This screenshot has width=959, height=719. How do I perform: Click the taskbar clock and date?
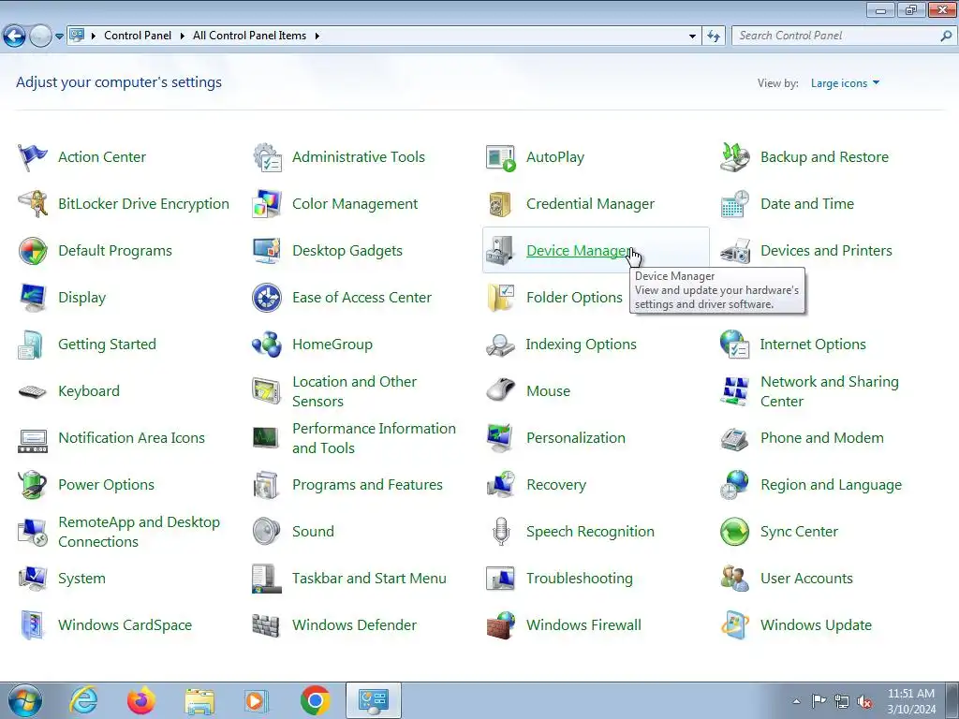click(911, 701)
